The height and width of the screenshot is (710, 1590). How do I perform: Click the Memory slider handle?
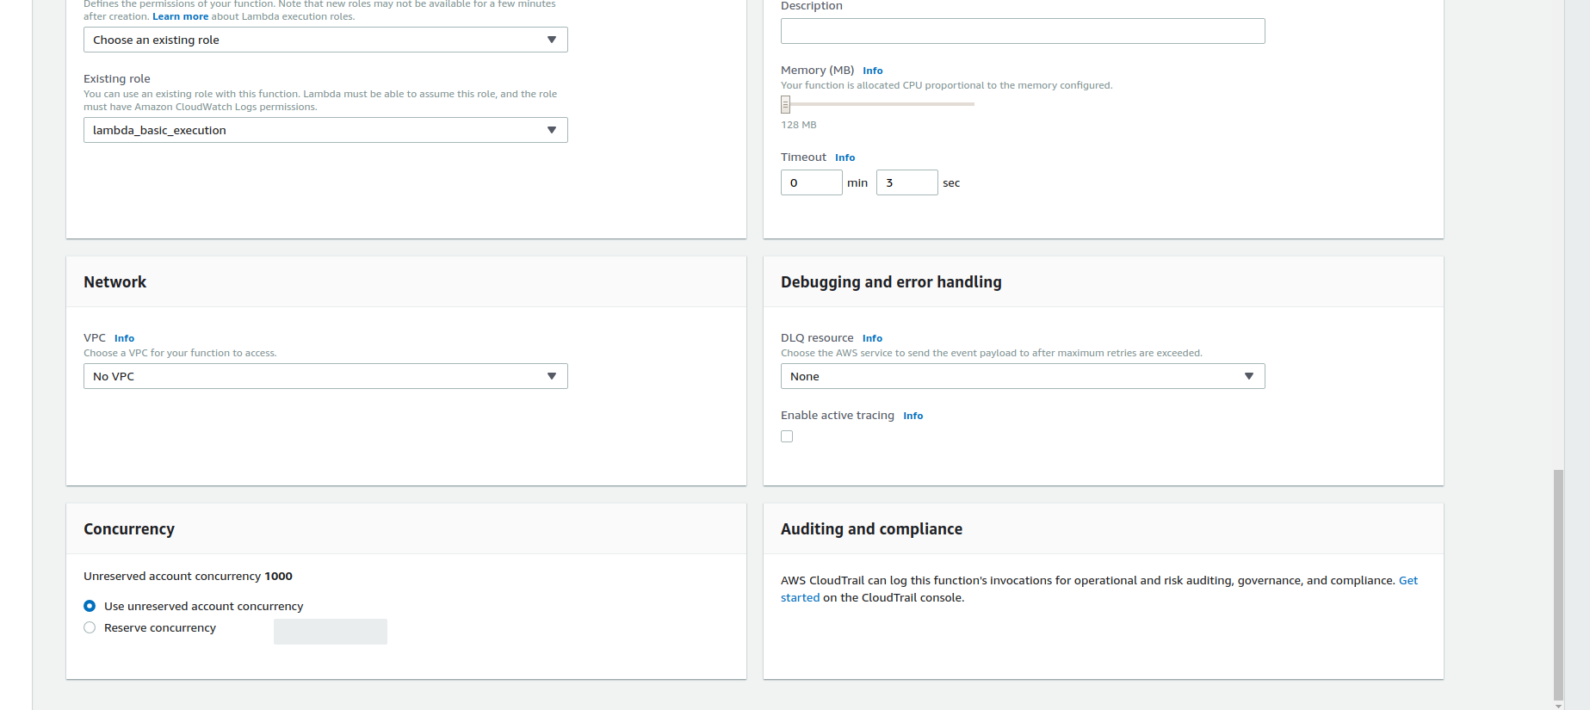point(785,104)
